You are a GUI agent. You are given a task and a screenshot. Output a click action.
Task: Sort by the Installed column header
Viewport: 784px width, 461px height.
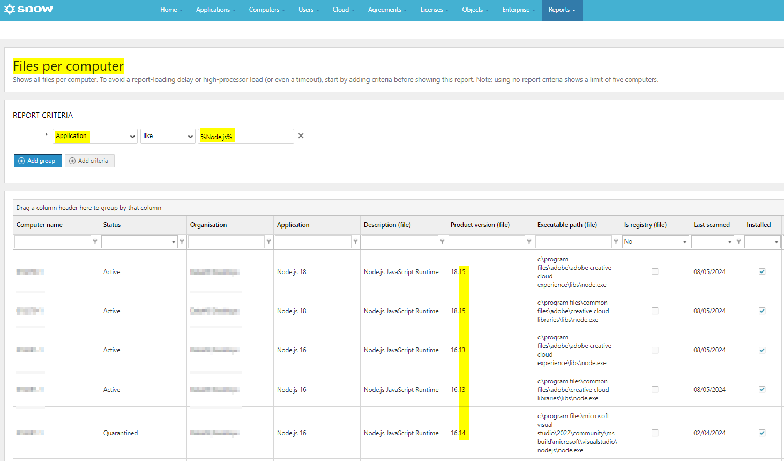[763, 225]
